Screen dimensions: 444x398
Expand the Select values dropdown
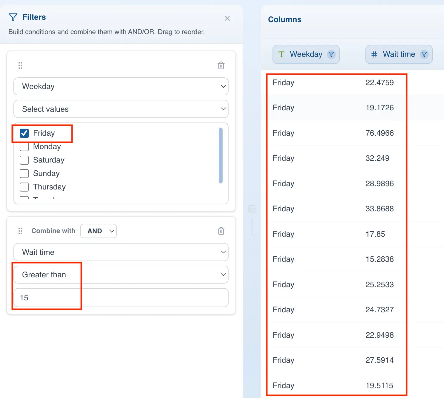[121, 109]
